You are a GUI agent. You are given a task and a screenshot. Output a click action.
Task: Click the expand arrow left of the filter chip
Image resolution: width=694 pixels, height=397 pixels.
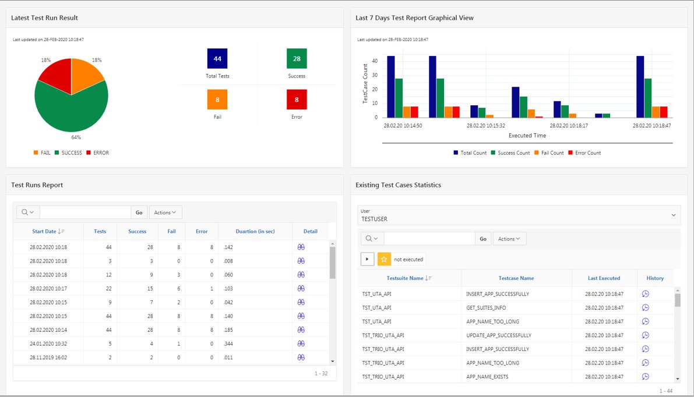(x=367, y=258)
